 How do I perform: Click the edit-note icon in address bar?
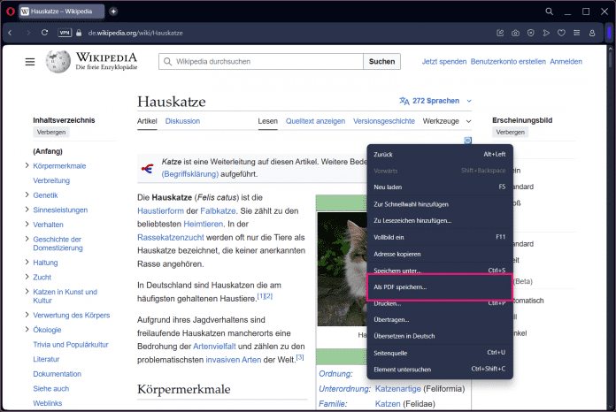(x=500, y=33)
